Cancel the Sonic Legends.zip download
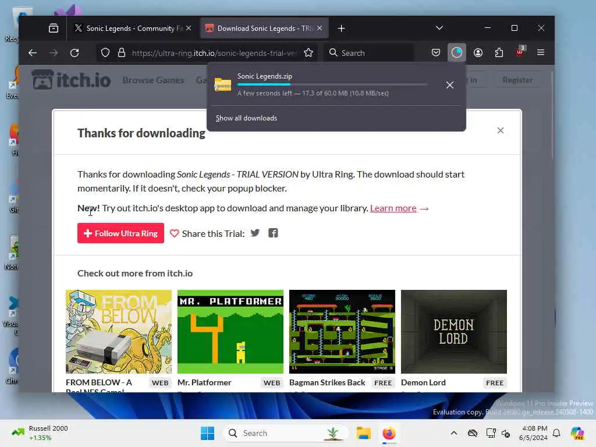 coord(450,85)
